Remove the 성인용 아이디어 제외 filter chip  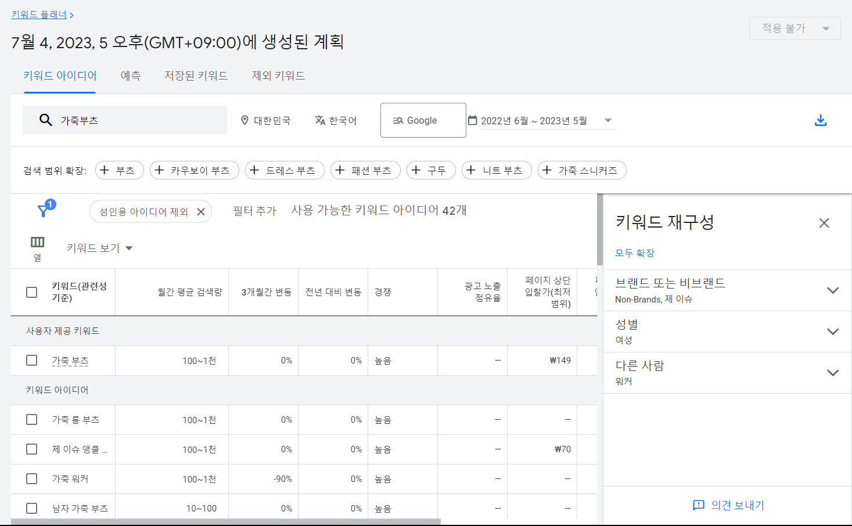(x=200, y=212)
